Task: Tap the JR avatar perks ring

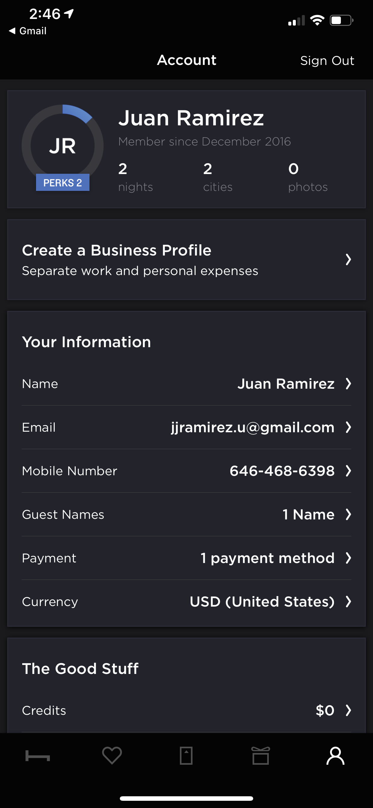Action: point(62,146)
